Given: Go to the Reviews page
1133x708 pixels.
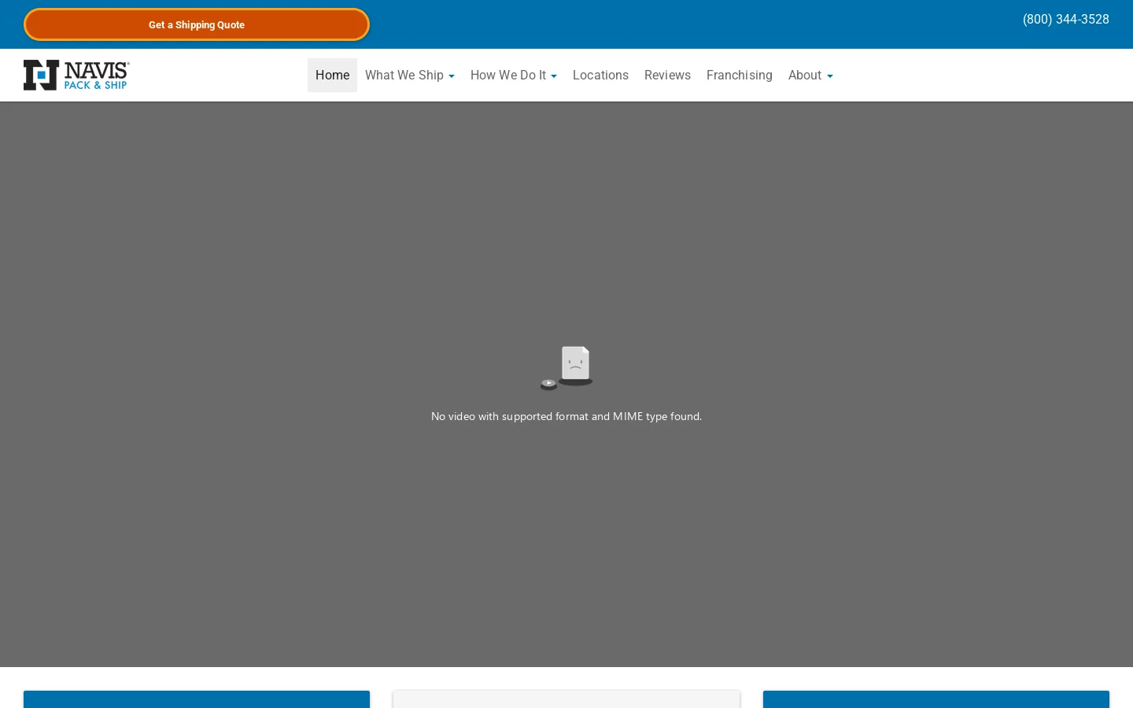Looking at the screenshot, I should [667, 76].
